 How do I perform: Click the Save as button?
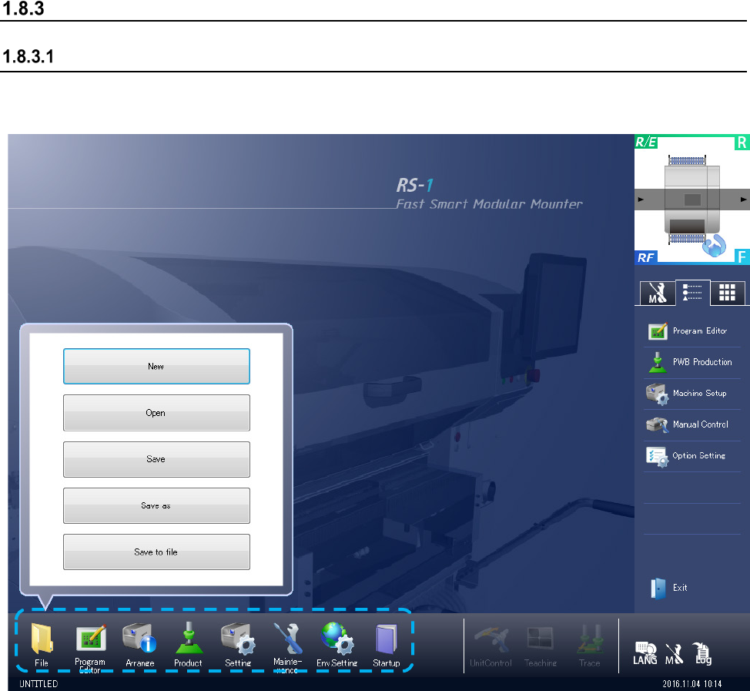156,506
